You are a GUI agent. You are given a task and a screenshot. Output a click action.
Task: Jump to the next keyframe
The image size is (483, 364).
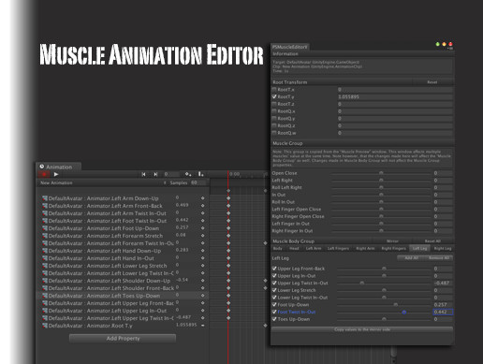[155, 174]
